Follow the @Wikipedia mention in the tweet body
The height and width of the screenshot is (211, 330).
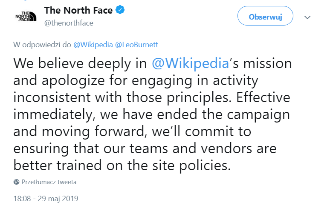click(190, 63)
